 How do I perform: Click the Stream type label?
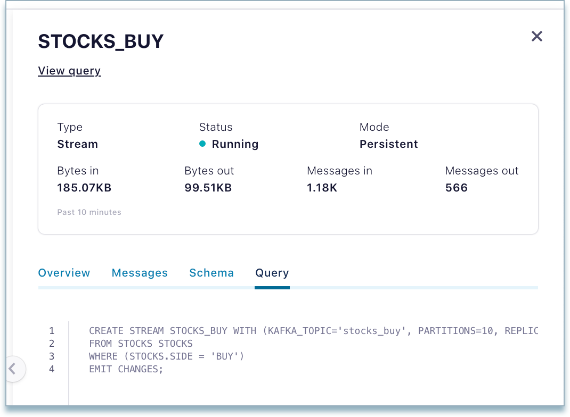point(77,144)
